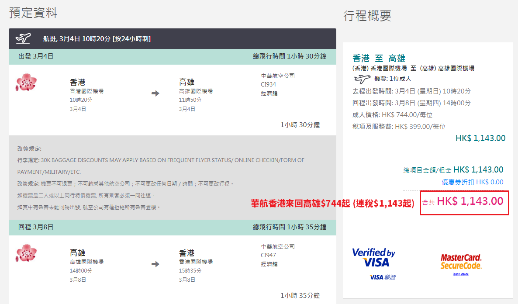
Task: Click the China Airlines logo on the return flight
Action: [x=26, y=253]
